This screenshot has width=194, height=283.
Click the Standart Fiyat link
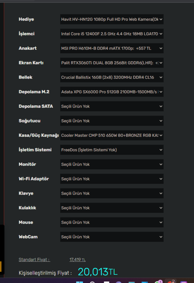(x=34, y=259)
